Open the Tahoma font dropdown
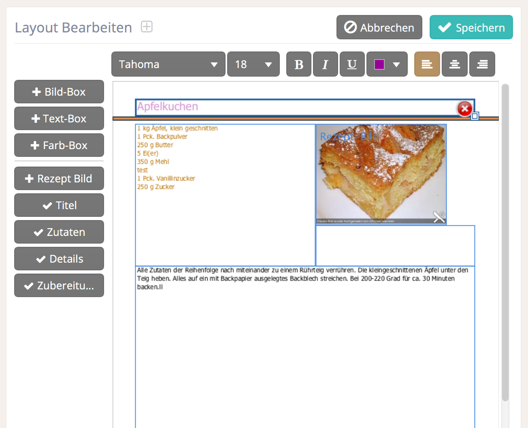 point(168,64)
